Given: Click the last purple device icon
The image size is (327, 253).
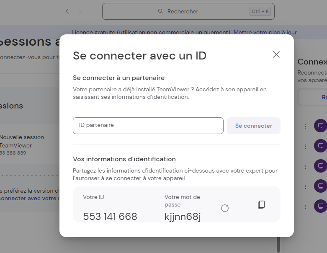Looking at the screenshot, I should point(320,206).
